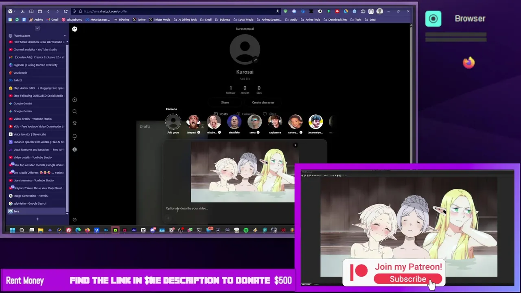The width and height of the screenshot is (521, 293).
Task: Open Spotify from the taskbar
Action: 246,230
